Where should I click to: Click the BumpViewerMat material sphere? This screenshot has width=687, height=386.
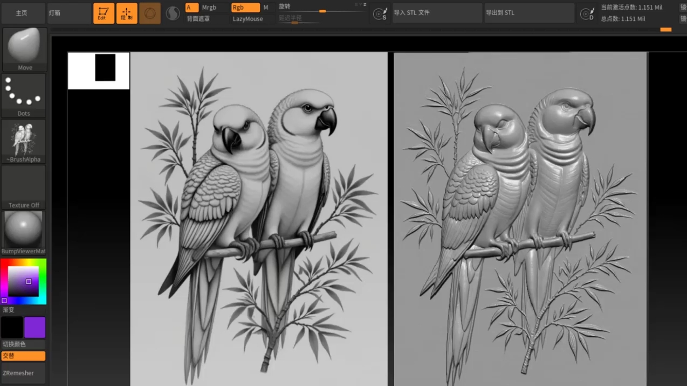pyautogui.click(x=24, y=229)
